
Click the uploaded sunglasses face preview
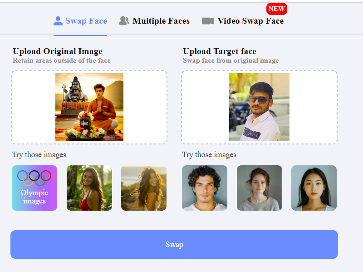pos(259,107)
